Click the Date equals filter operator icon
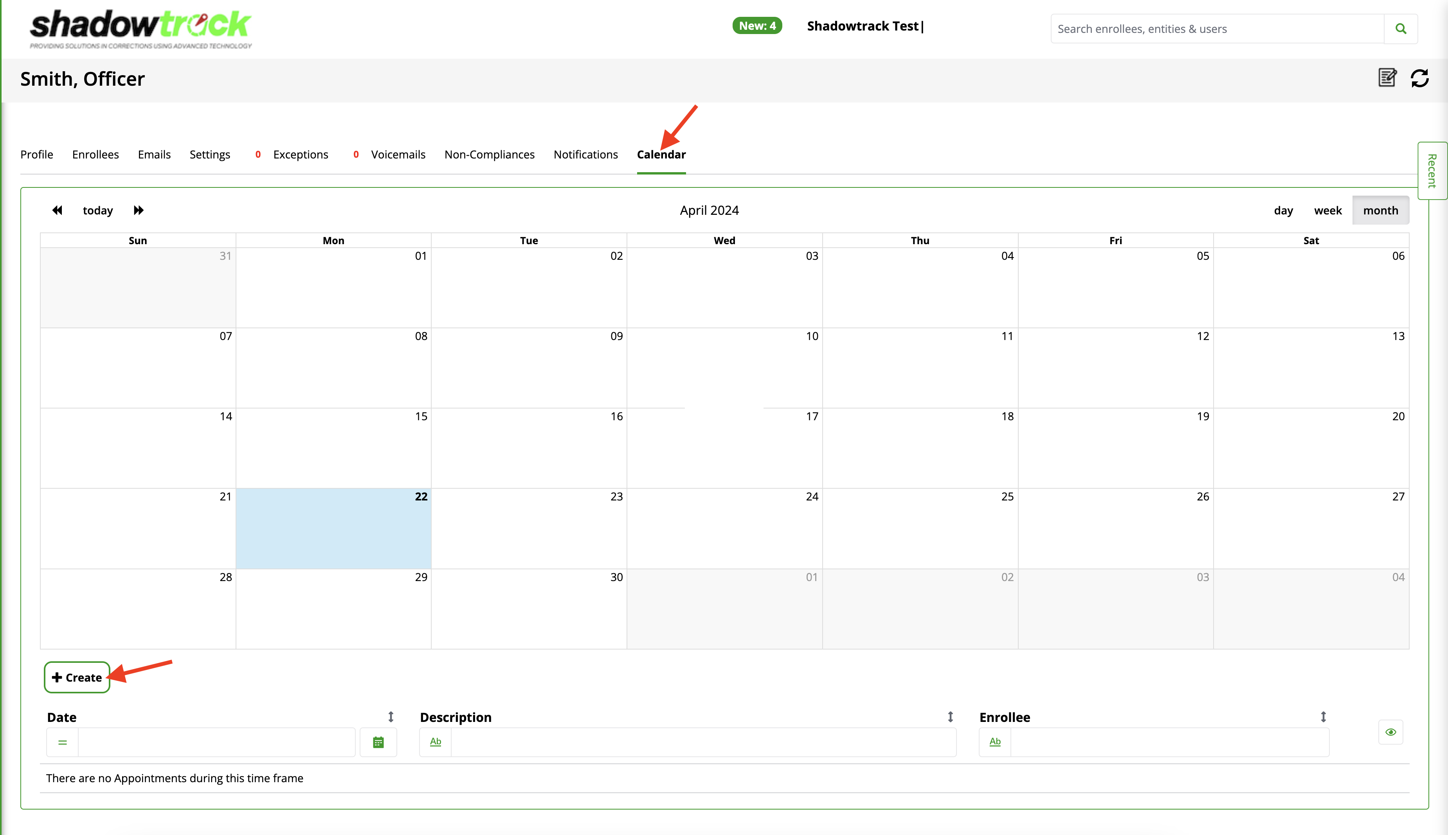1448x835 pixels. (63, 743)
